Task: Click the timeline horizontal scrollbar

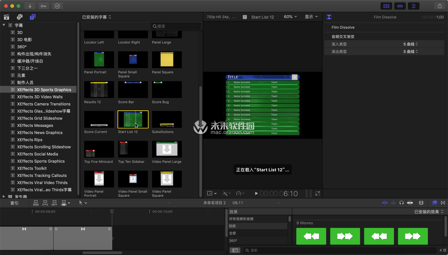Action: [x=102, y=253]
